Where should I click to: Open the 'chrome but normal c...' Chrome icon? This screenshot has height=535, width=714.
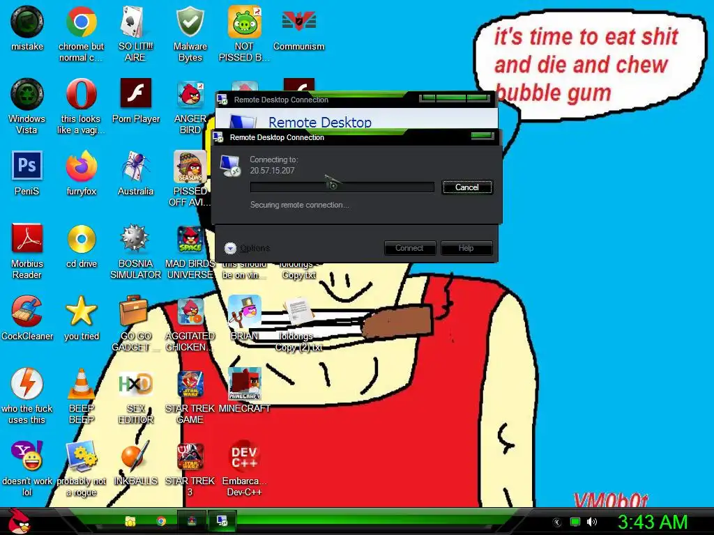[81, 33]
